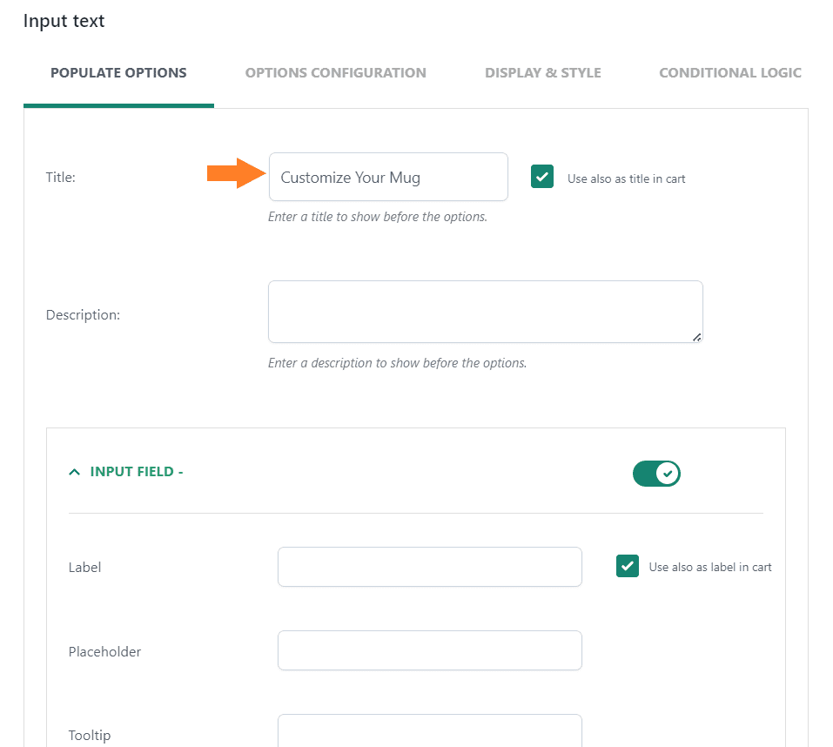Uncheck Use also as label in cart
833x747 pixels.
628,566
